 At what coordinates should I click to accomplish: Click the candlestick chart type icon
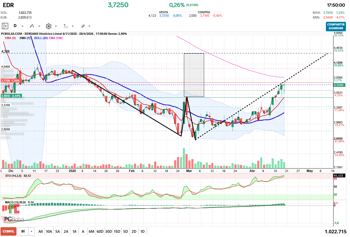click(32, 26)
